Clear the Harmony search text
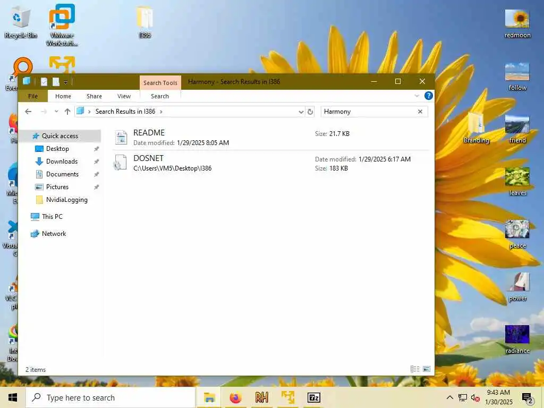Viewport: 544px width, 408px height. pos(420,112)
